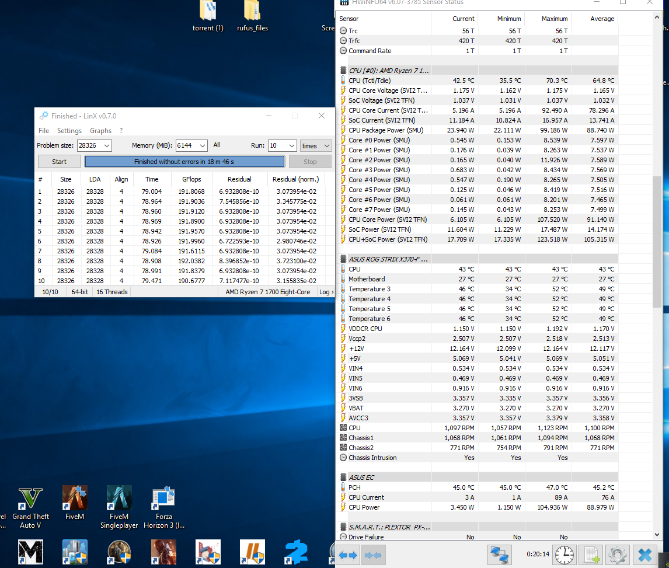The height and width of the screenshot is (568, 669).
Task: Select the Chassis2 fan RPM row
Action: click(x=477, y=448)
